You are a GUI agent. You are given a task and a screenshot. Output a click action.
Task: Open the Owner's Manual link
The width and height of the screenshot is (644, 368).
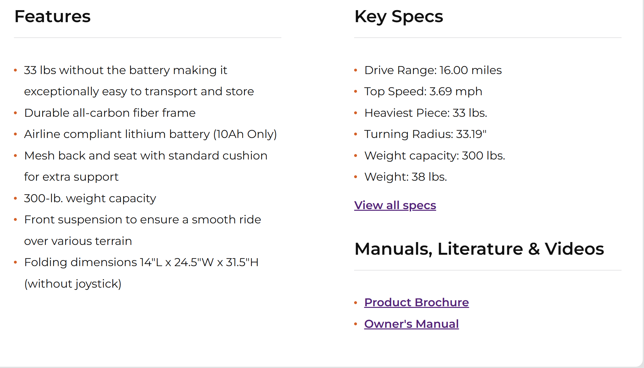[x=411, y=324]
